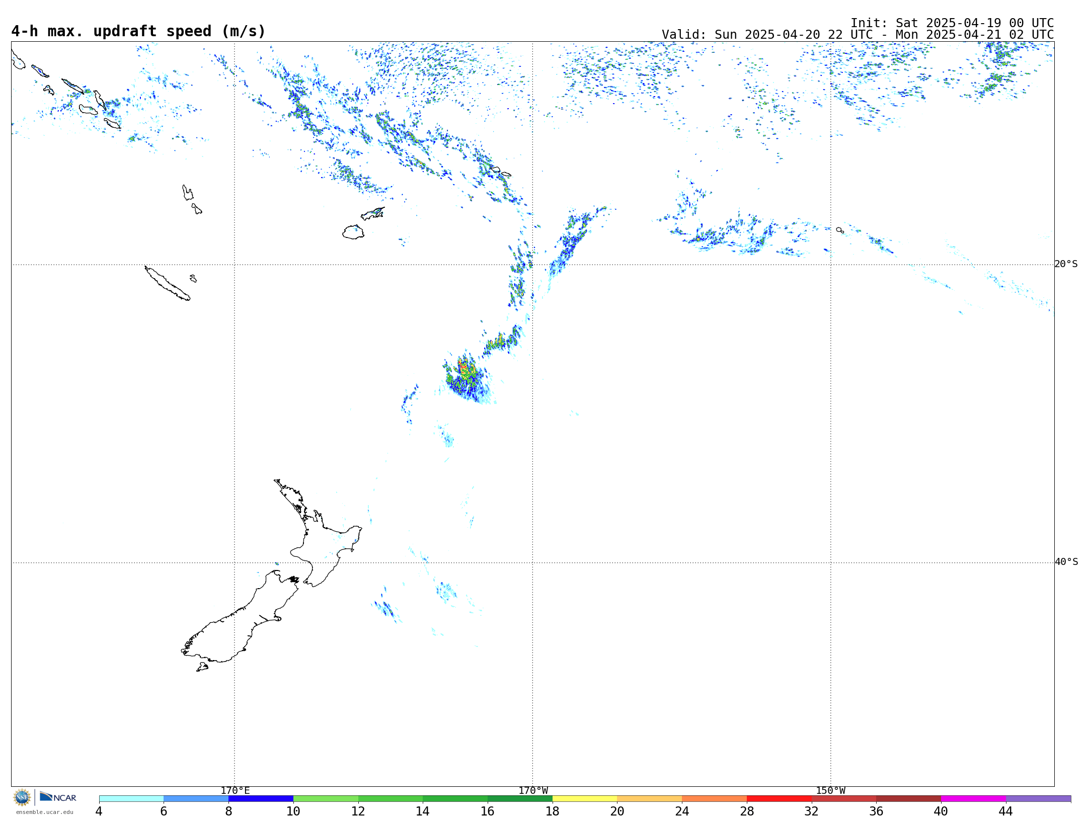Click Fiji's Vanua Levu island outline

(x=373, y=214)
